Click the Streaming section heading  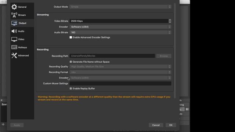tap(43, 15)
